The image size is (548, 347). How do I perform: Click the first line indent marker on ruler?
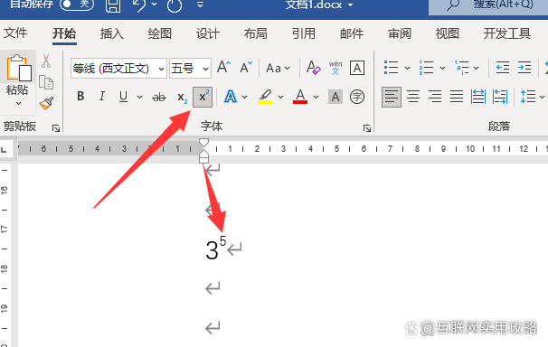(x=203, y=143)
